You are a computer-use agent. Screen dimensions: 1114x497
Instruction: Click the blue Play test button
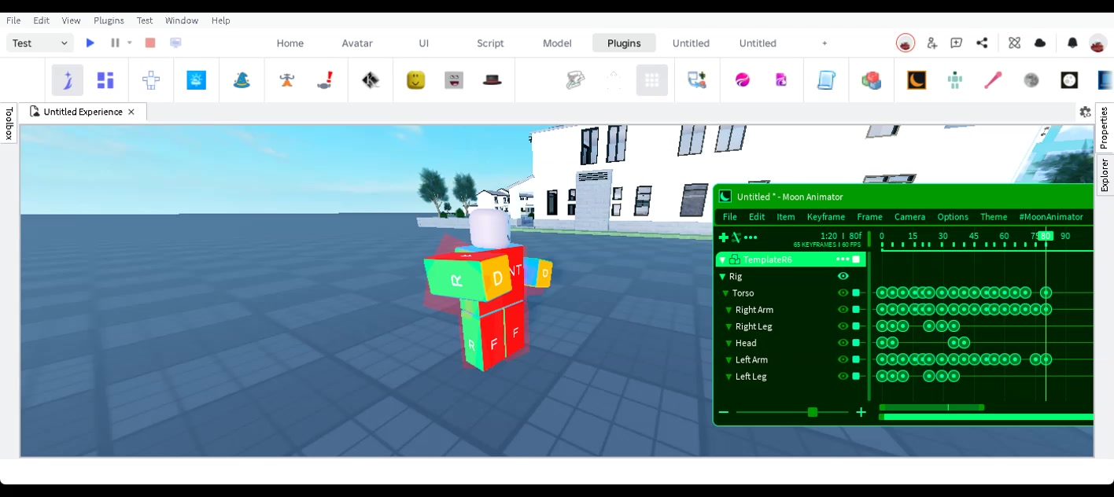pyautogui.click(x=90, y=43)
